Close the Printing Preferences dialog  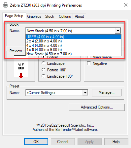[x=126, y=5]
